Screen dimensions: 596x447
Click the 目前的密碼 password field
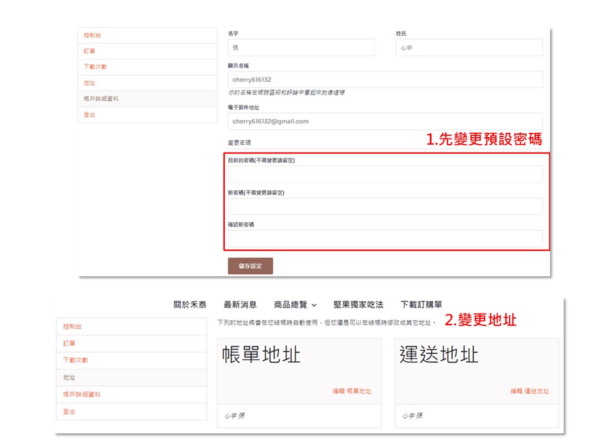[385, 174]
